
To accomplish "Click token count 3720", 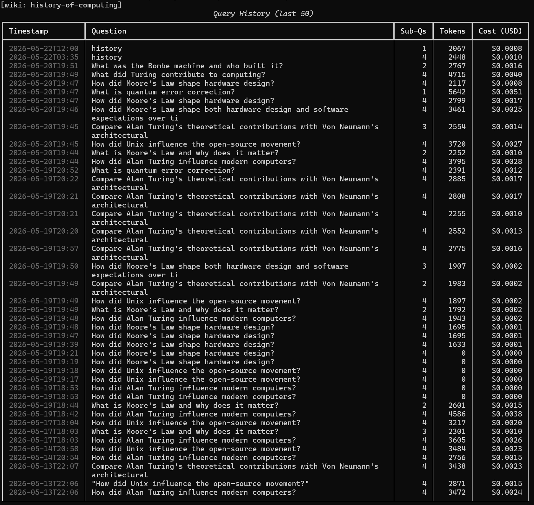I will (x=457, y=144).
